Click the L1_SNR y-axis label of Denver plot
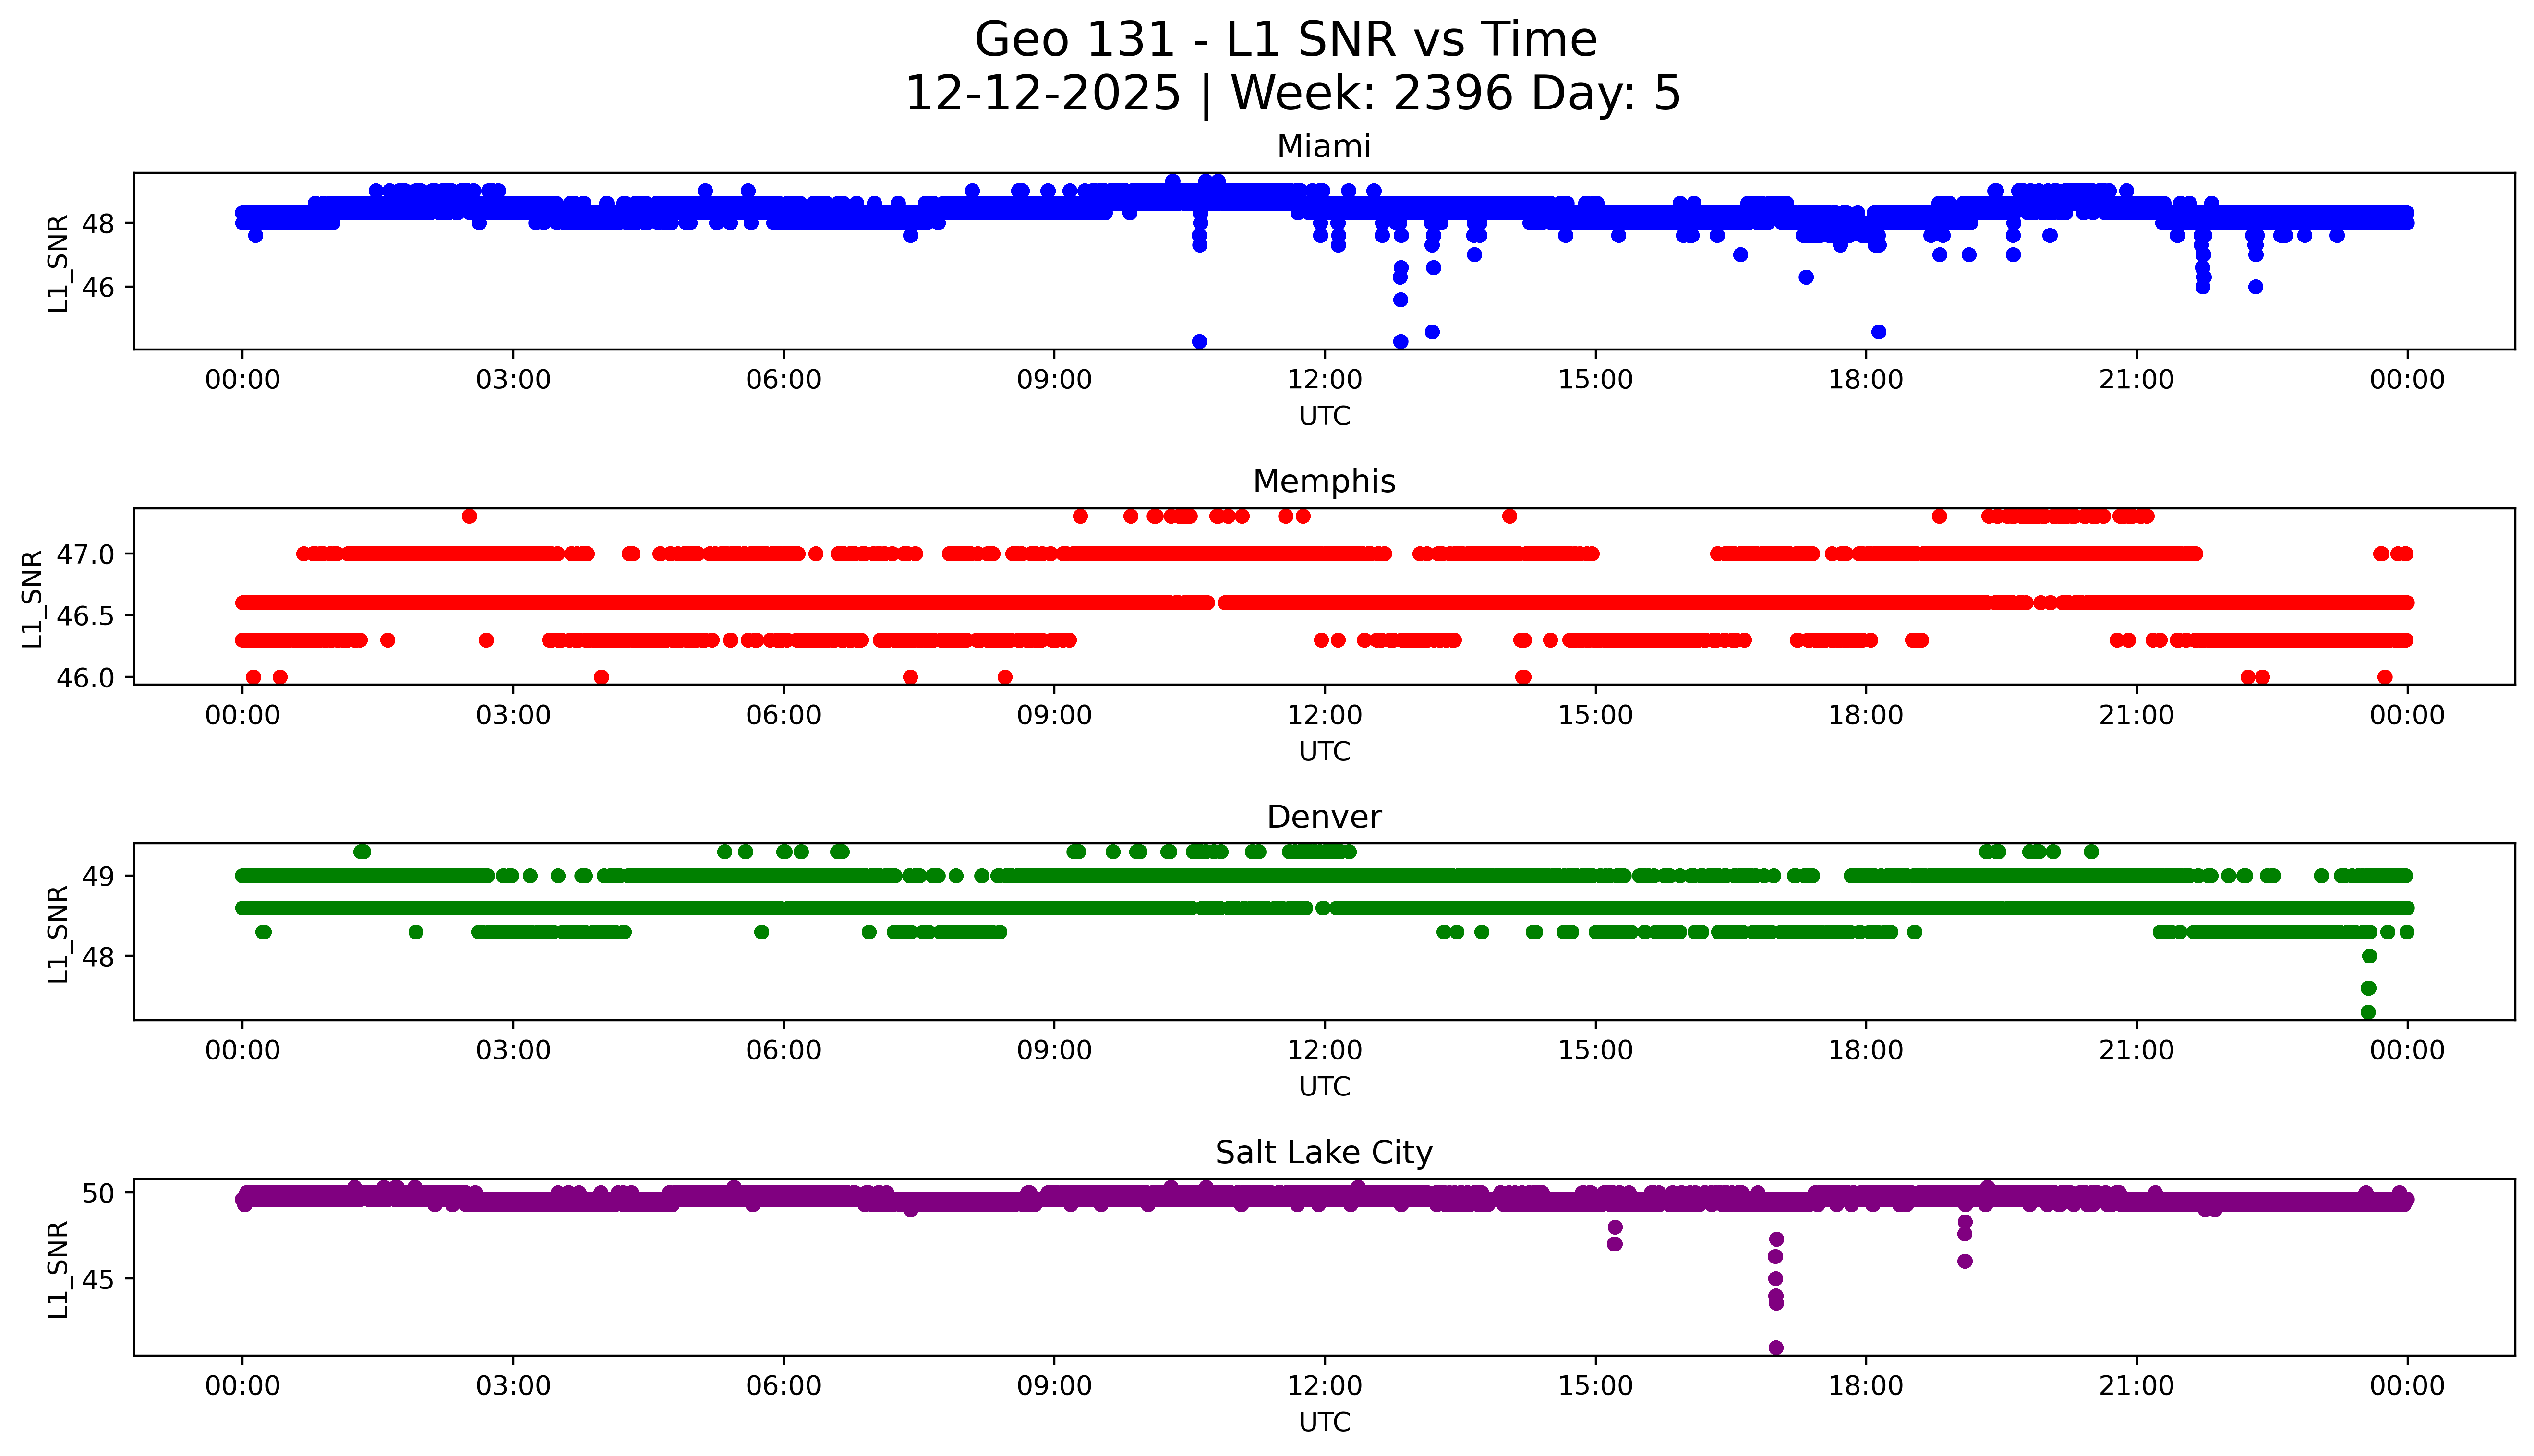The height and width of the screenshot is (1456, 2534). (x=58, y=933)
